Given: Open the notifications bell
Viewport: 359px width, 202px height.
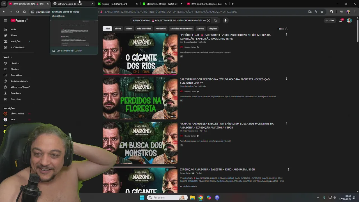Looking at the screenshot, I should [341, 20].
